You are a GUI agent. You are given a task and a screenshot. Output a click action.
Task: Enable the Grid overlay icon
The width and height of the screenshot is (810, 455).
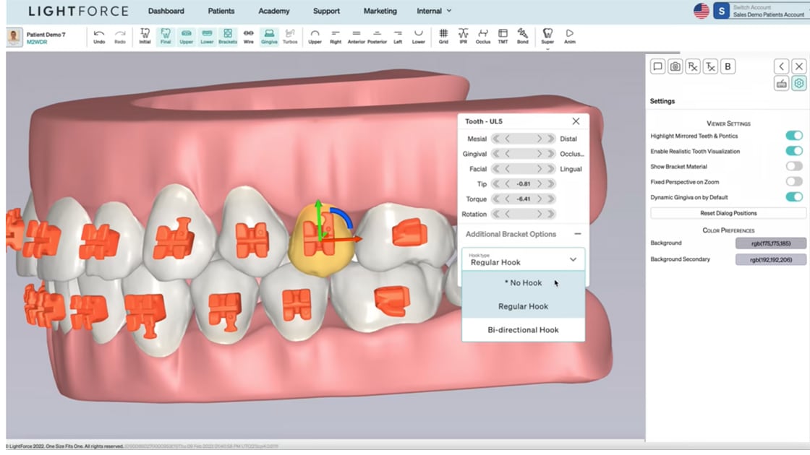(443, 36)
